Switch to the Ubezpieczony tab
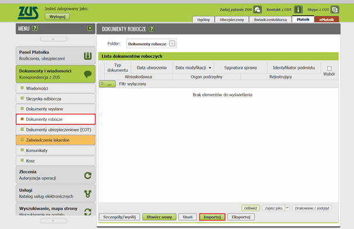Screen dimensions: 354x229 click(x=232, y=20)
